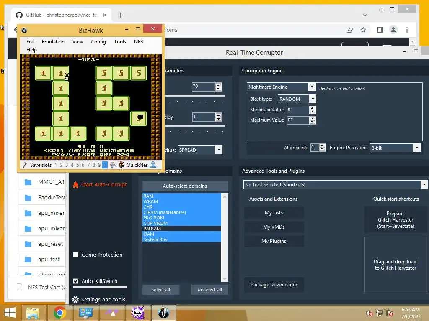429x321 pixels.
Task: Click the network tray icon
Action: tap(380, 313)
